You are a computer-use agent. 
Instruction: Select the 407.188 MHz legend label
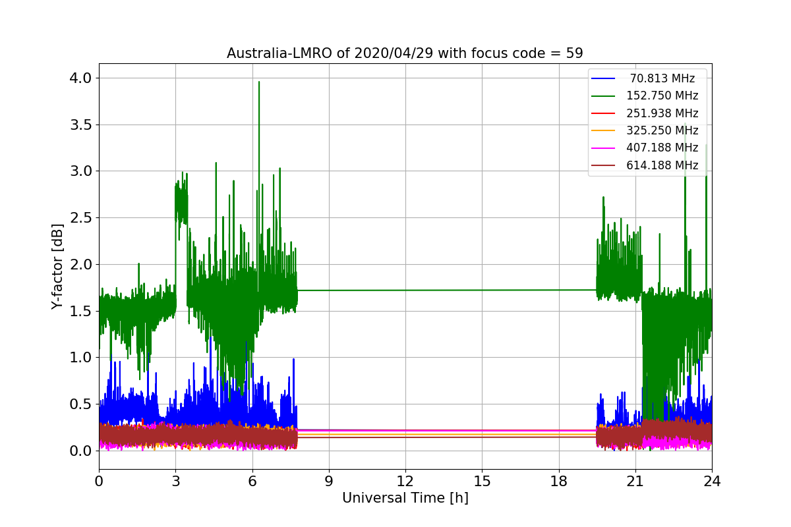point(662,148)
